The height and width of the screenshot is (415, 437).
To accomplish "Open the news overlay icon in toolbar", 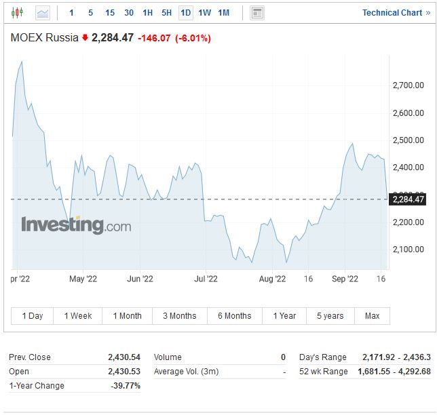I will pyautogui.click(x=257, y=13).
